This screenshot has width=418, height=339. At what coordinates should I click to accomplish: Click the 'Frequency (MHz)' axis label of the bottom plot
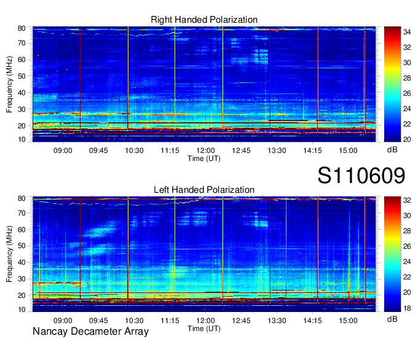(x=9, y=254)
